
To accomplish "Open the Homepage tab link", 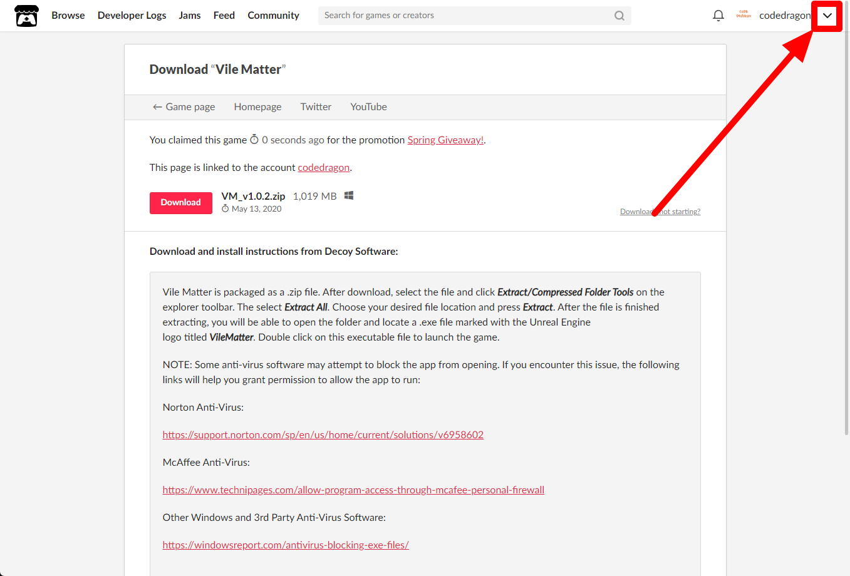I will [x=257, y=107].
